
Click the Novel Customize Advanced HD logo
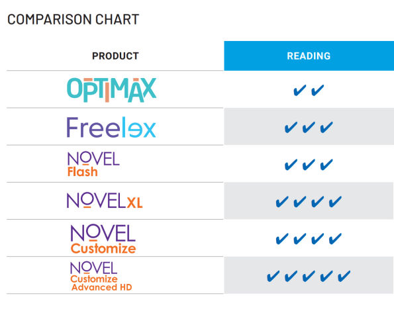coord(101,276)
